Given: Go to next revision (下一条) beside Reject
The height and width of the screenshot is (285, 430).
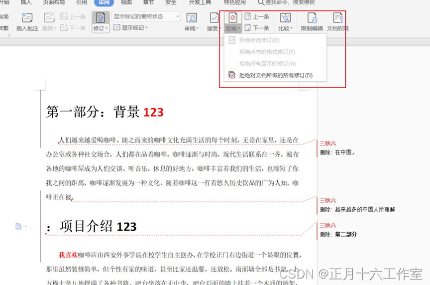Looking at the screenshot, I should click(257, 28).
